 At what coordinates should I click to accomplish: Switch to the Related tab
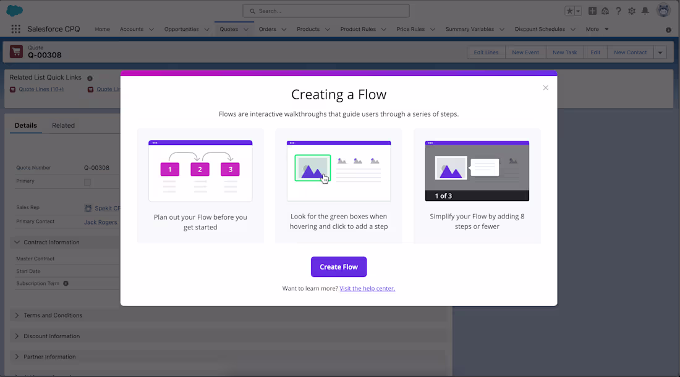click(x=63, y=125)
